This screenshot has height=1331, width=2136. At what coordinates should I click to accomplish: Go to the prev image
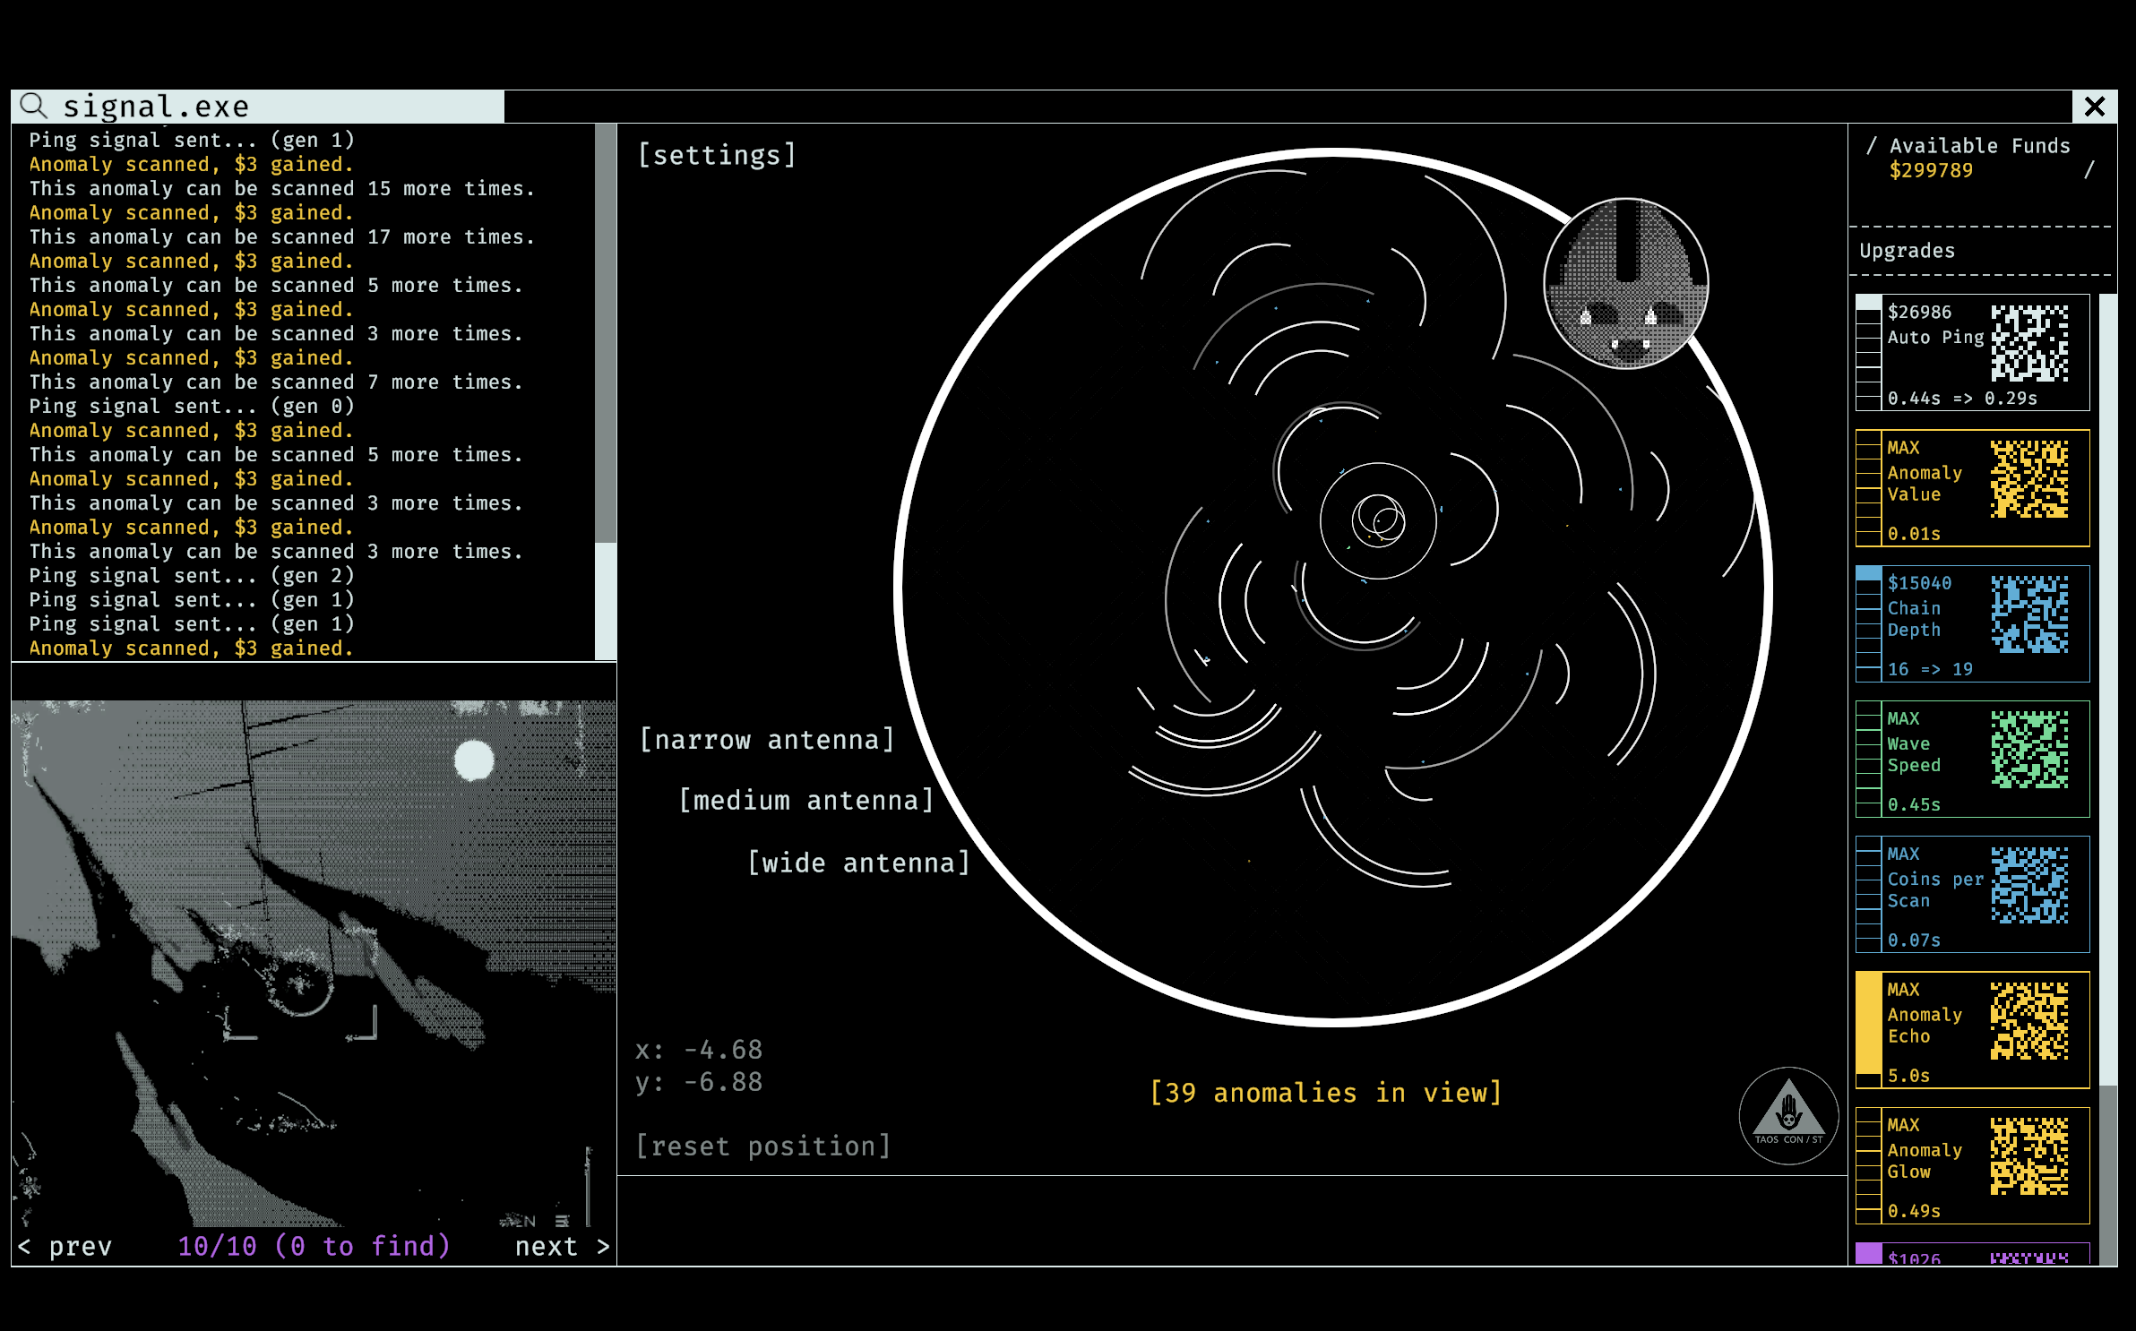[x=65, y=1246]
